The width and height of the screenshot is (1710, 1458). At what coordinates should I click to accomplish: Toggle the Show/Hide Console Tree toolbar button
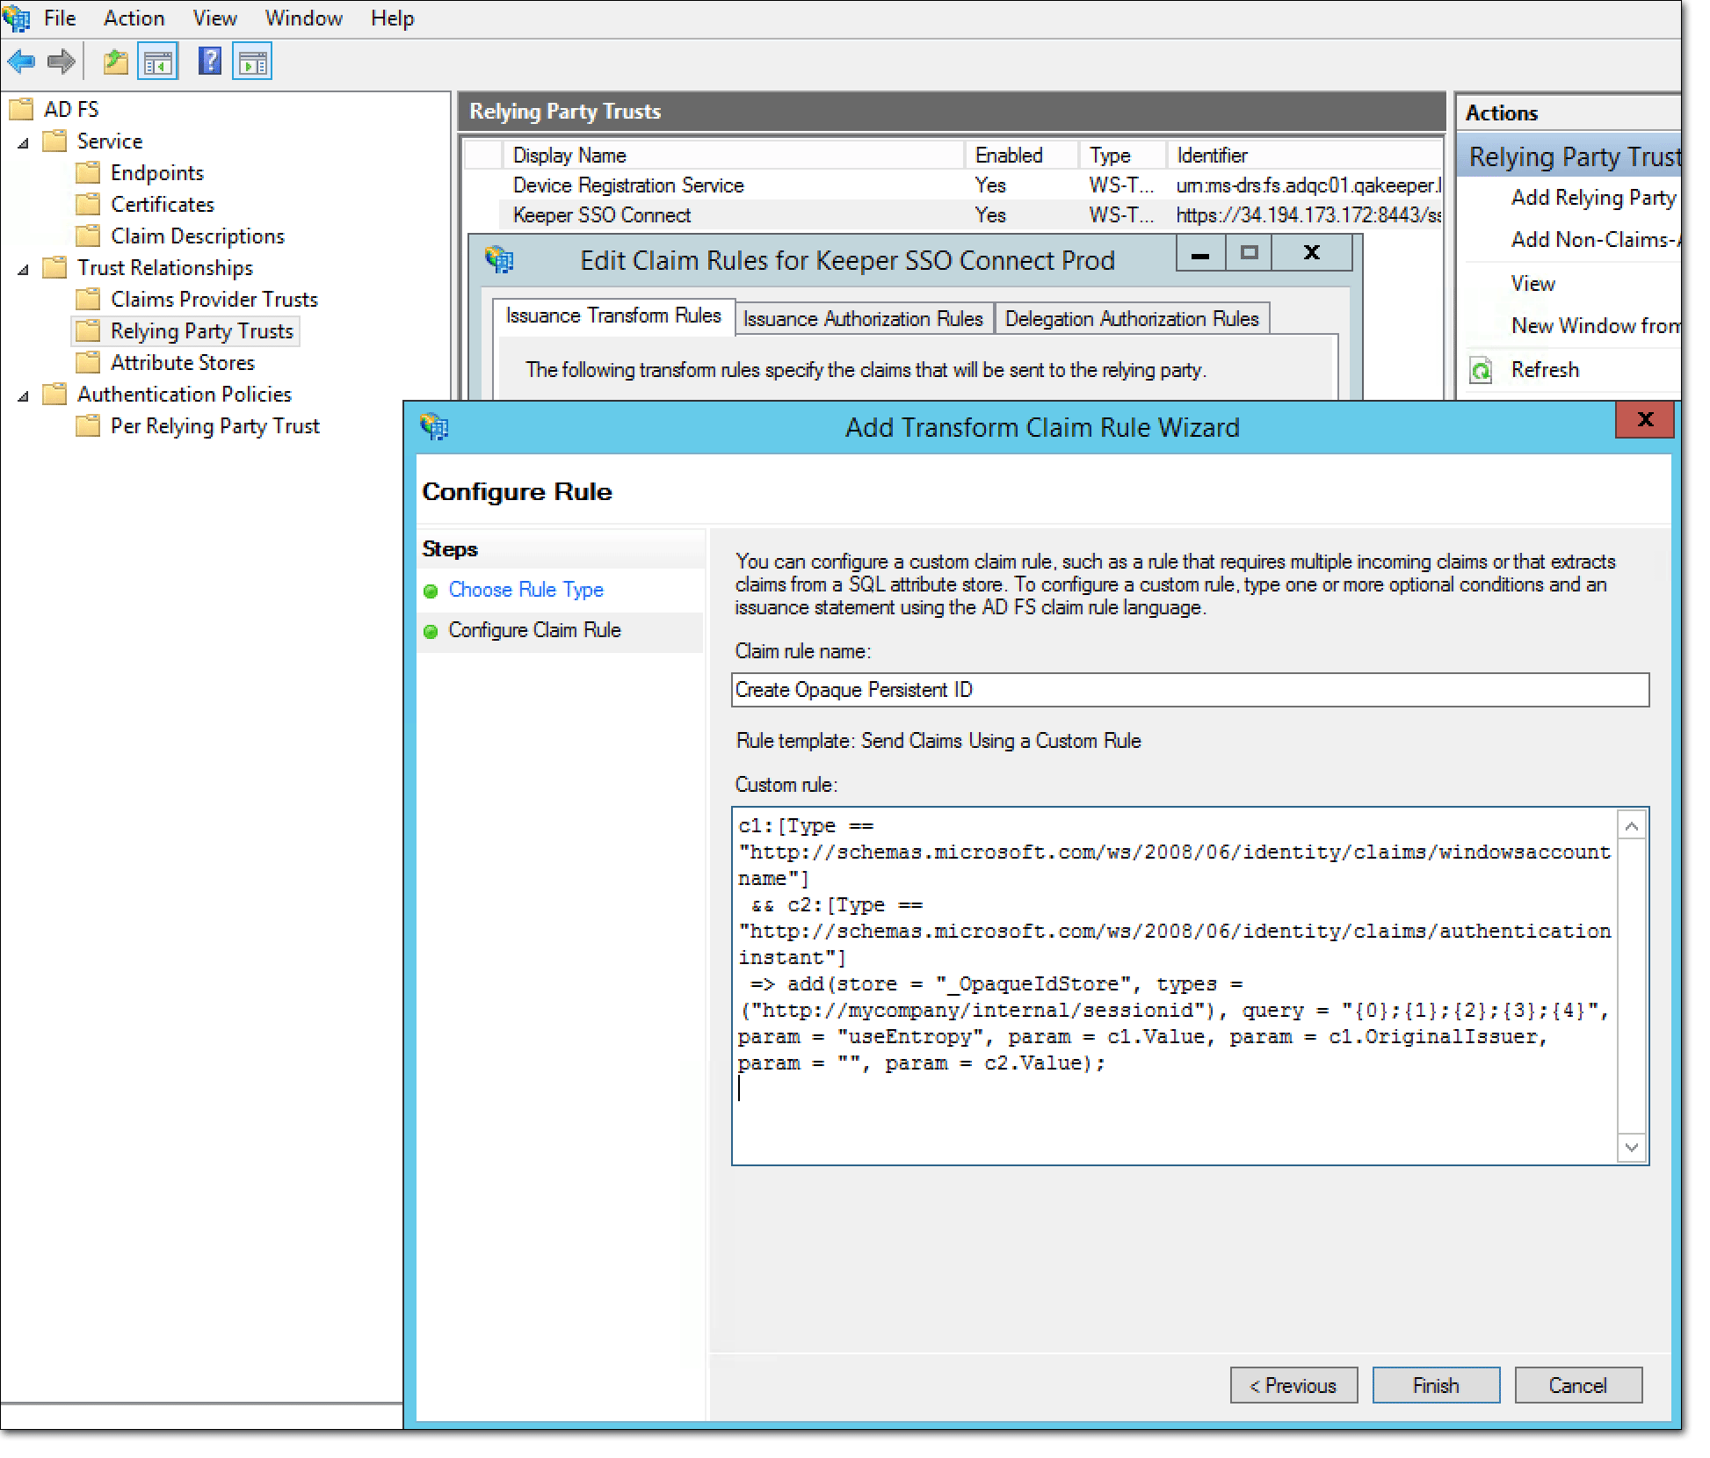(158, 60)
